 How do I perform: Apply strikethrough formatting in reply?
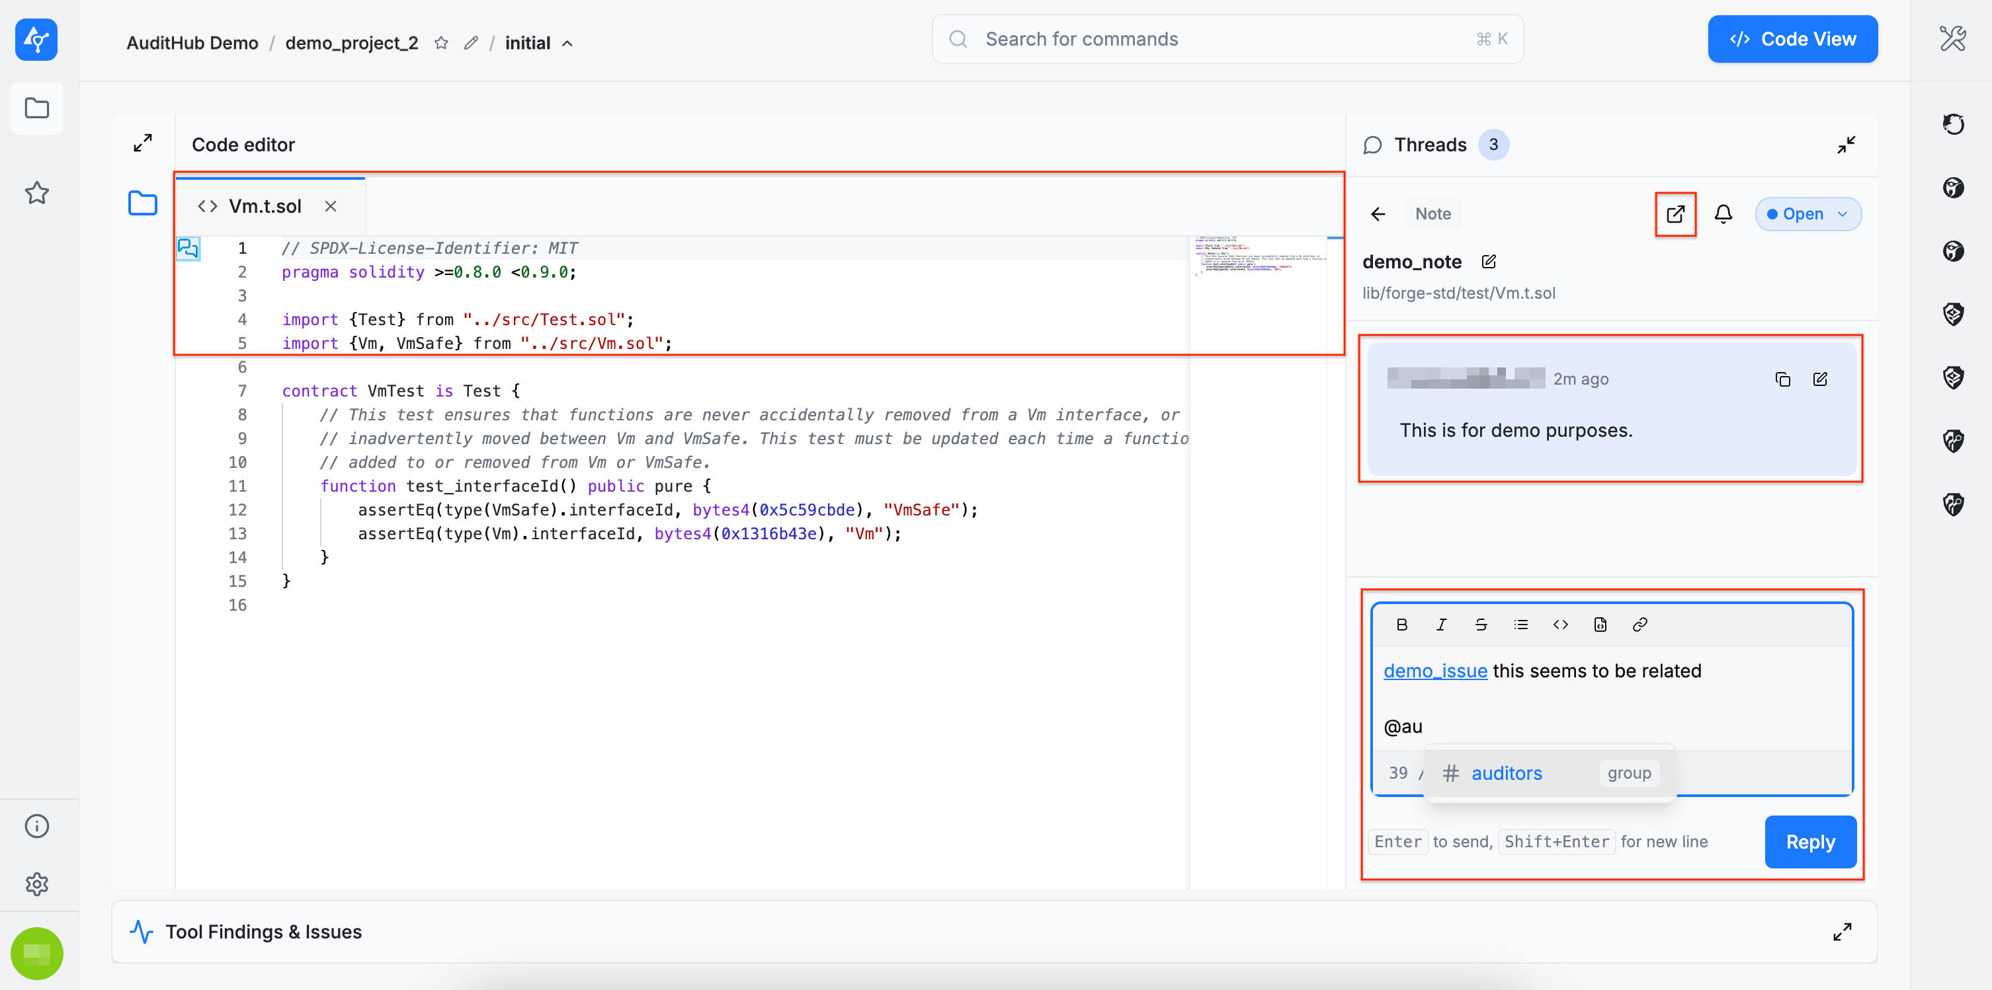[1480, 625]
